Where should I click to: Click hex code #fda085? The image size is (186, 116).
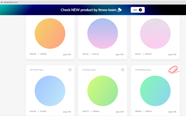click(43, 54)
